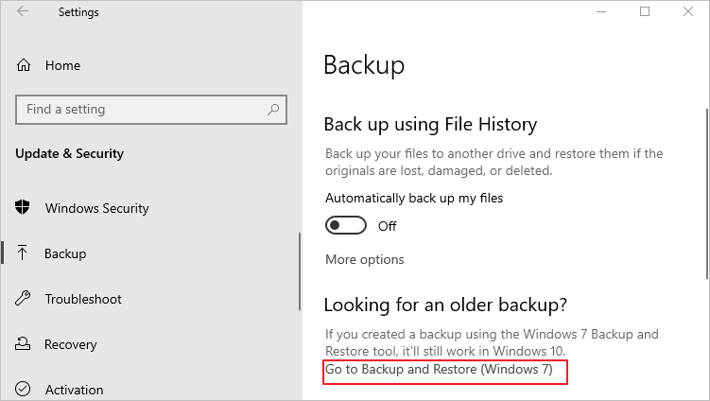The image size is (710, 401).
Task: Select Troubleshoot from the sidebar
Action: tap(83, 299)
